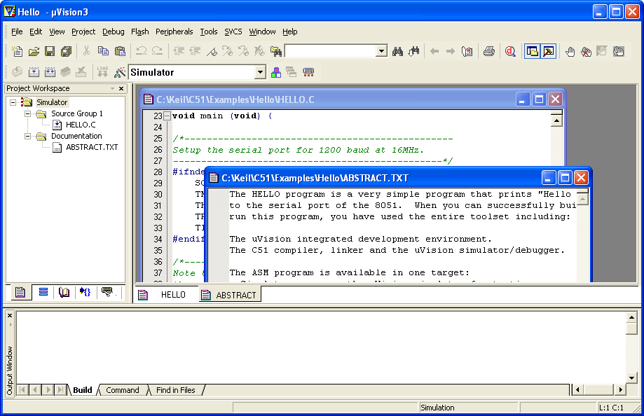The height and width of the screenshot is (416, 644).
Task: Open Options for Target wand icon
Action: point(120,72)
